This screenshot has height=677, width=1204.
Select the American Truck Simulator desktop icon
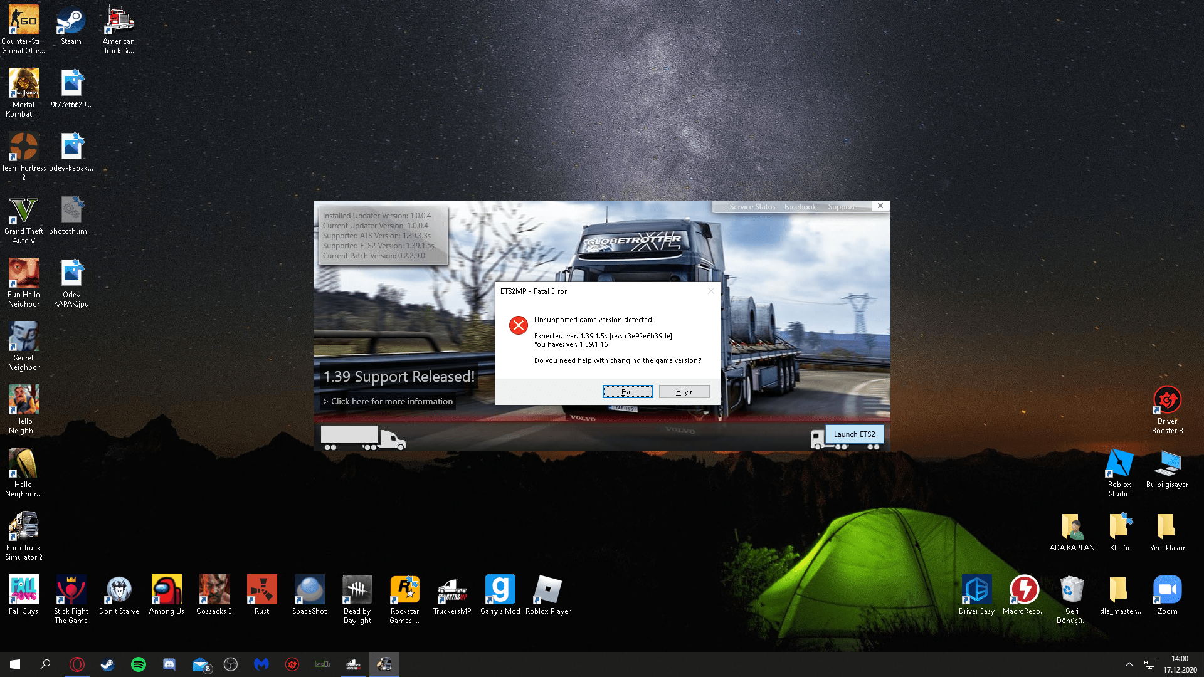click(119, 21)
